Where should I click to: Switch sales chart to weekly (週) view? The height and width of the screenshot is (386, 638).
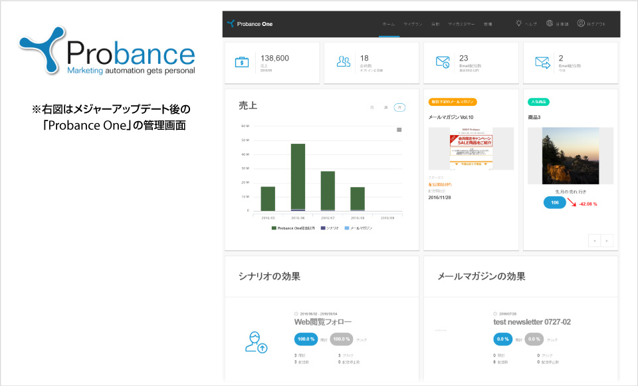385,107
